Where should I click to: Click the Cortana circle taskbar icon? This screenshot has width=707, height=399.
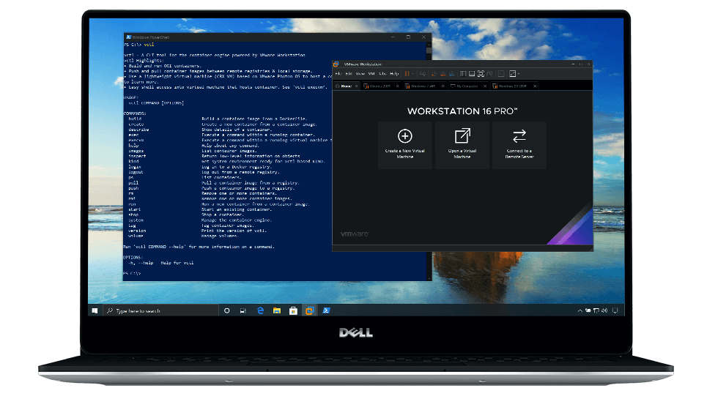click(227, 310)
